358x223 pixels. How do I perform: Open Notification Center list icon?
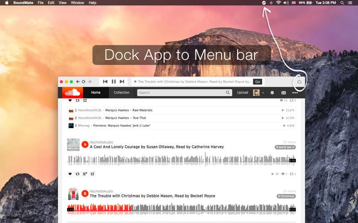(x=350, y=3)
